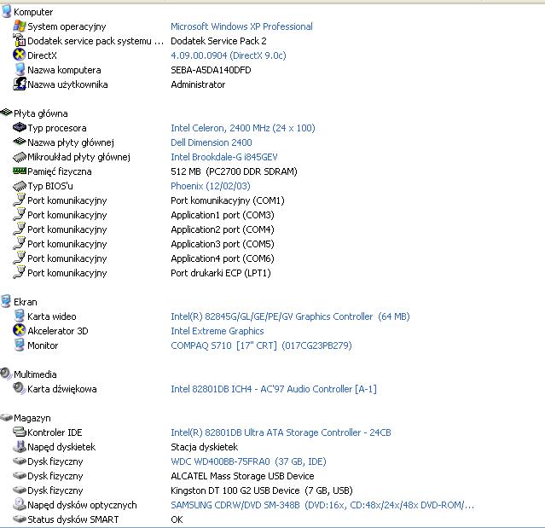Select the Magazyn section header
Image resolution: width=545 pixels, height=528 pixels.
32,418
